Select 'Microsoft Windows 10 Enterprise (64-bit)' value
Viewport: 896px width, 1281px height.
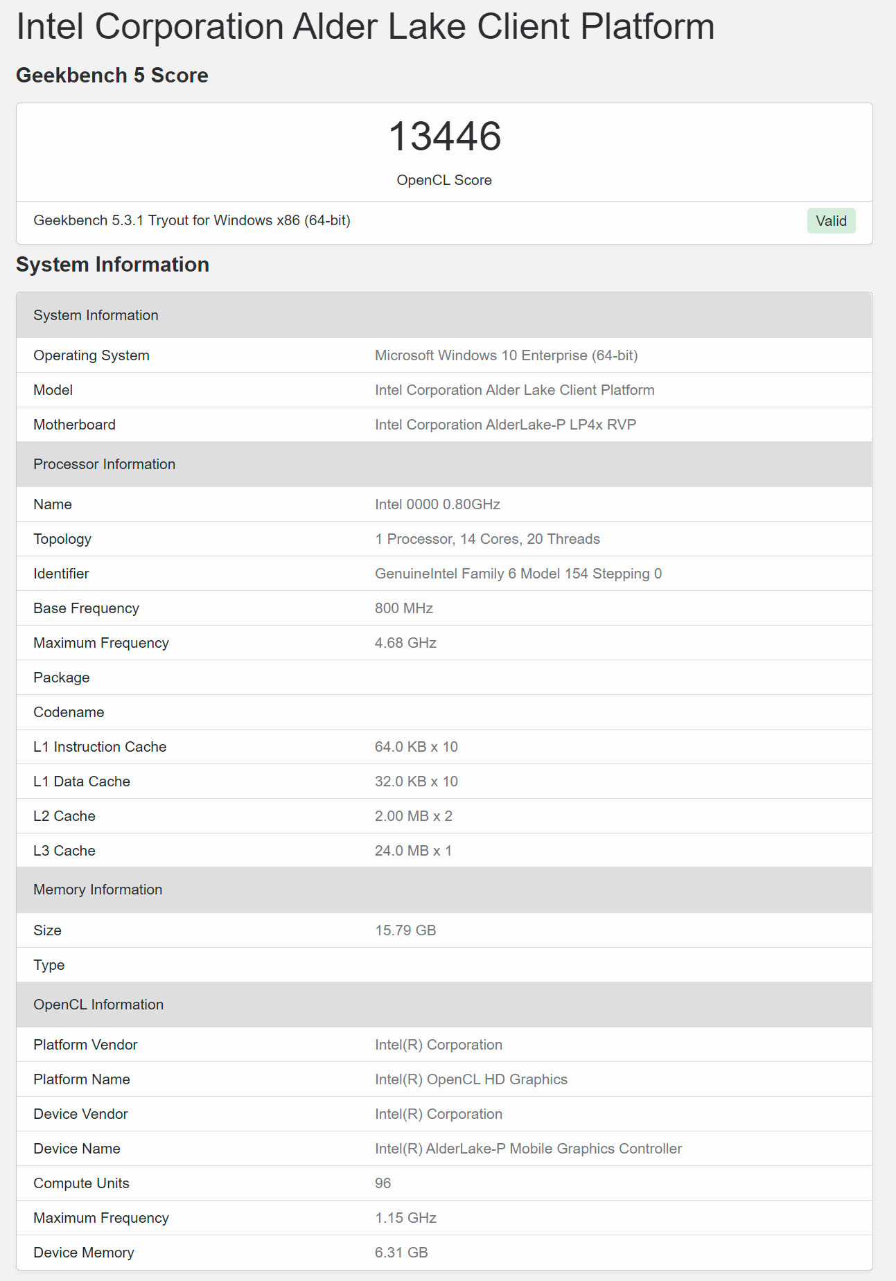[x=507, y=355]
